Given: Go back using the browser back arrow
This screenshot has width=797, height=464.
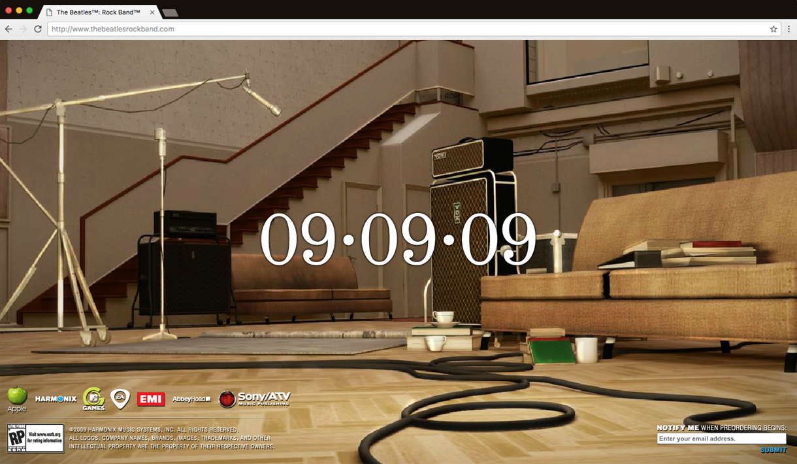Looking at the screenshot, I should tap(8, 29).
